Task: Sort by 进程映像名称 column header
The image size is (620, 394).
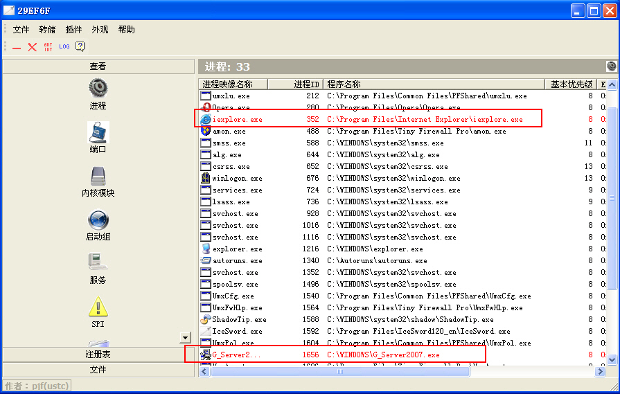Action: coord(233,84)
